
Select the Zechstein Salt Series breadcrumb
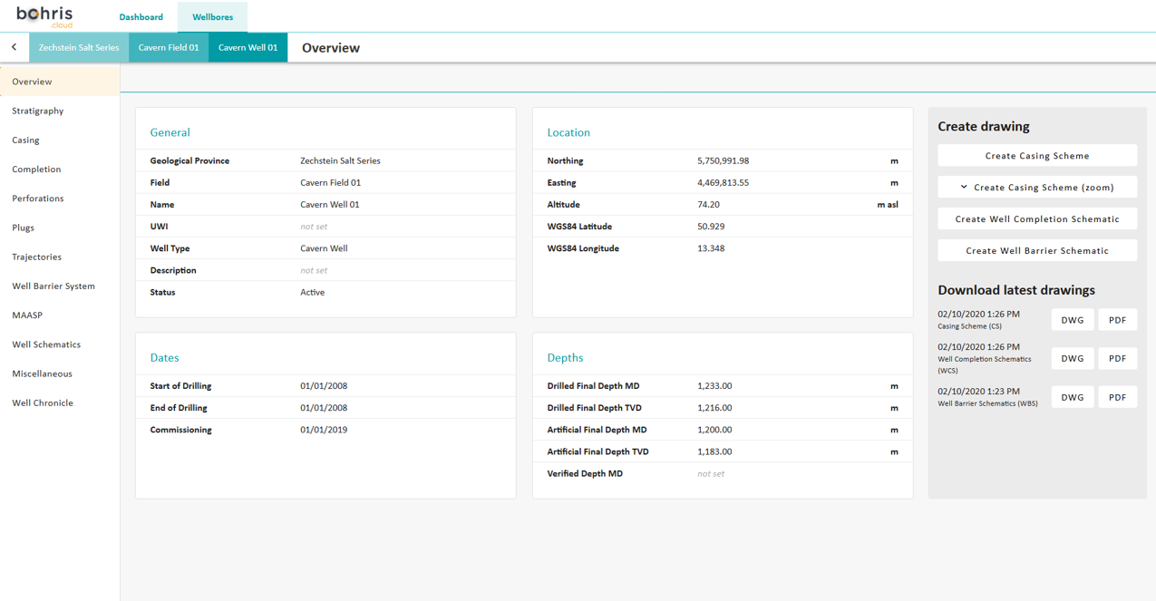point(79,47)
